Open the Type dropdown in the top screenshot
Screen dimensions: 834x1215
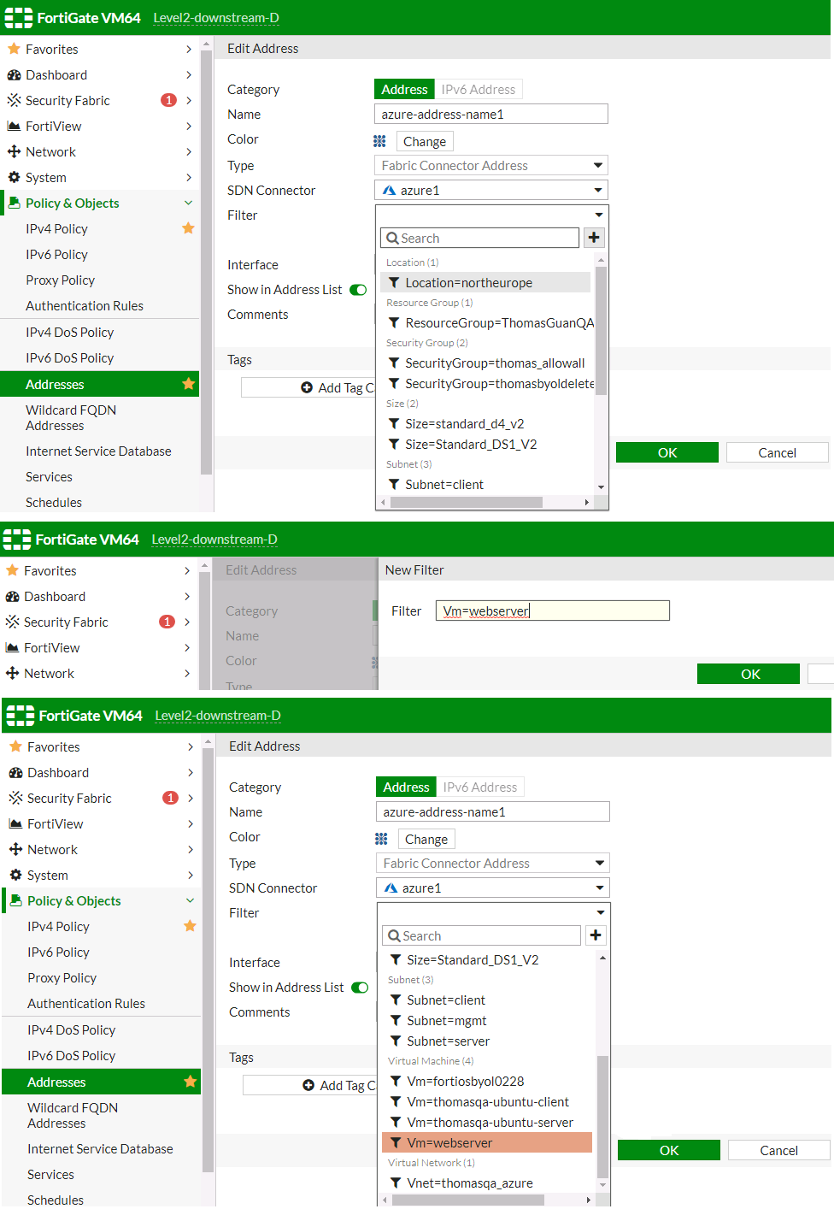pos(491,165)
